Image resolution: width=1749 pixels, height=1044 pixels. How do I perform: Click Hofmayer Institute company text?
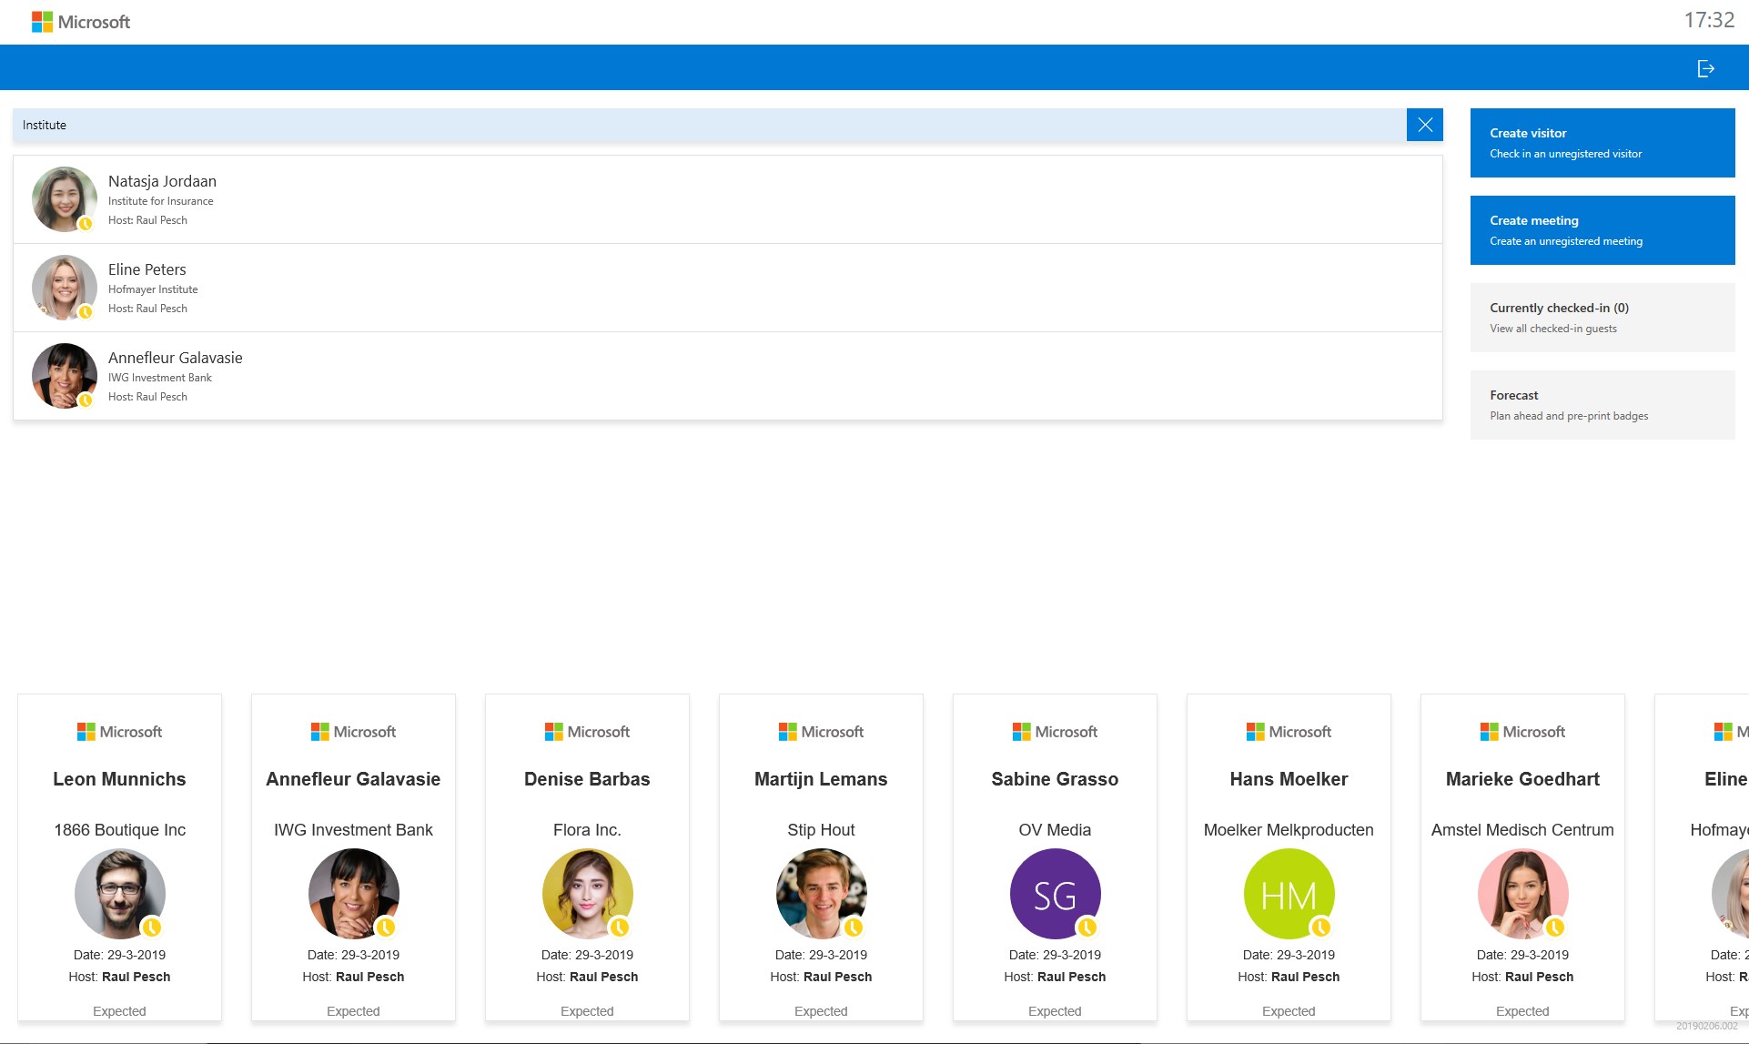point(153,289)
